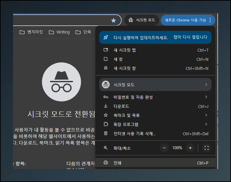This screenshot has height=182, width=231.
Task: Click the 탭이 다시 열립니다 text
Action: tap(190, 37)
